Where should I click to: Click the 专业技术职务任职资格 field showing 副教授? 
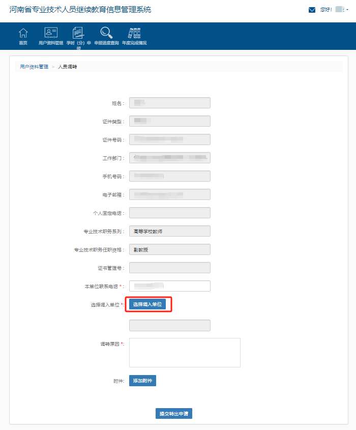[x=169, y=249]
